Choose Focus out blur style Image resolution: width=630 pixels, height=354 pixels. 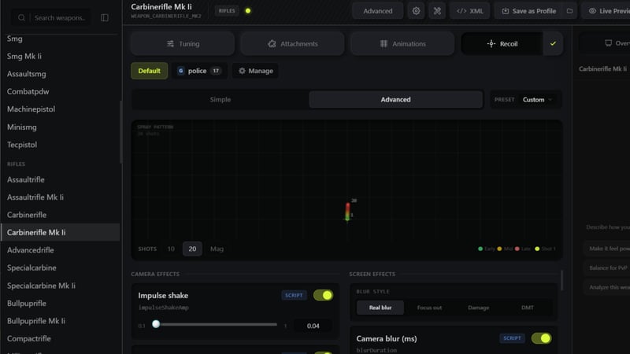pos(429,308)
